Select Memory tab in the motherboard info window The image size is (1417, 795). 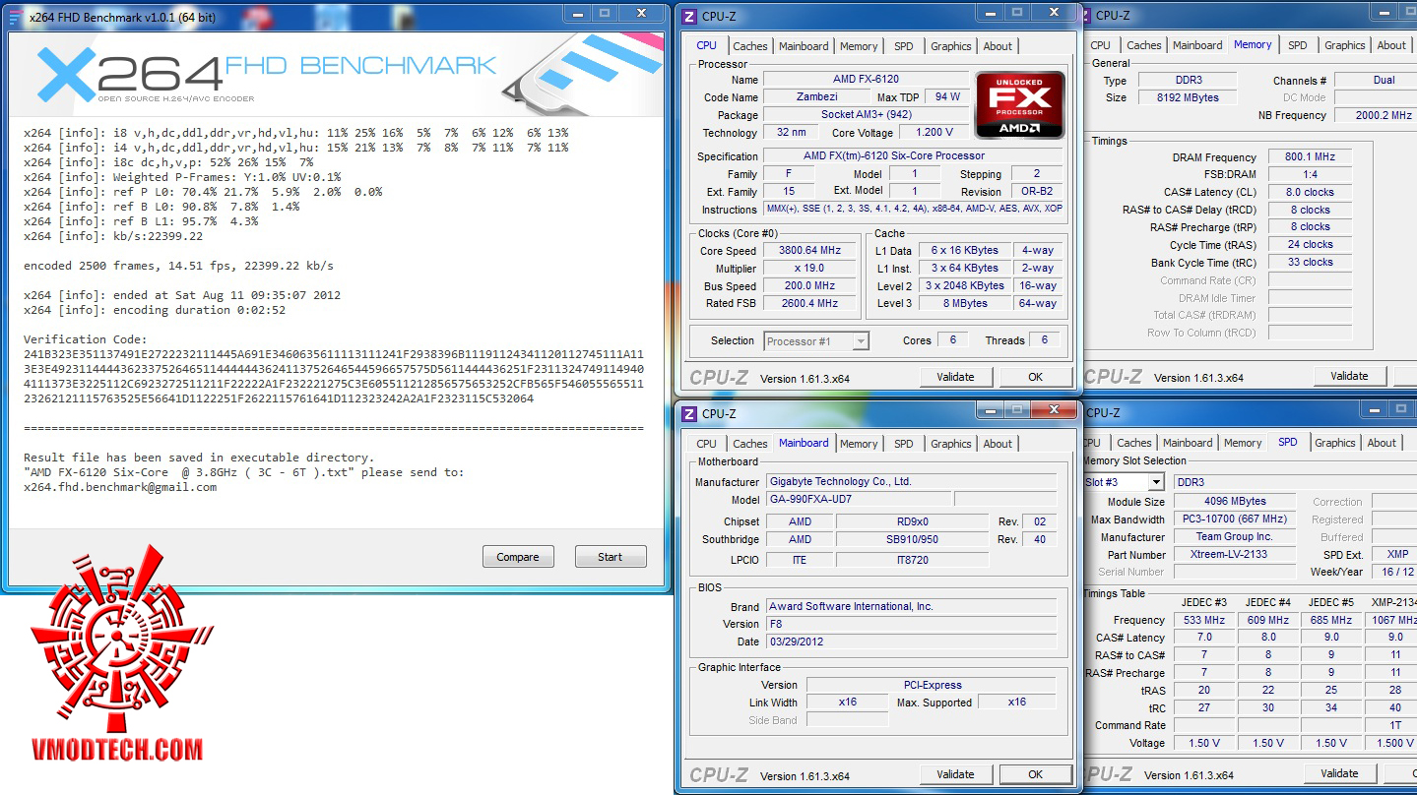(859, 444)
